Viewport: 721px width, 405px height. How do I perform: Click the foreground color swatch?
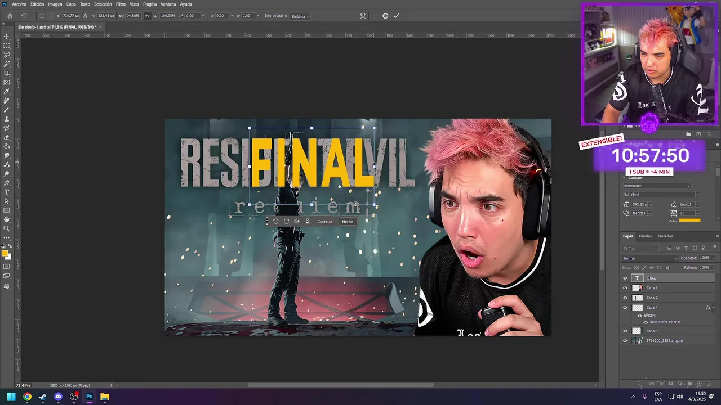pyautogui.click(x=5, y=253)
